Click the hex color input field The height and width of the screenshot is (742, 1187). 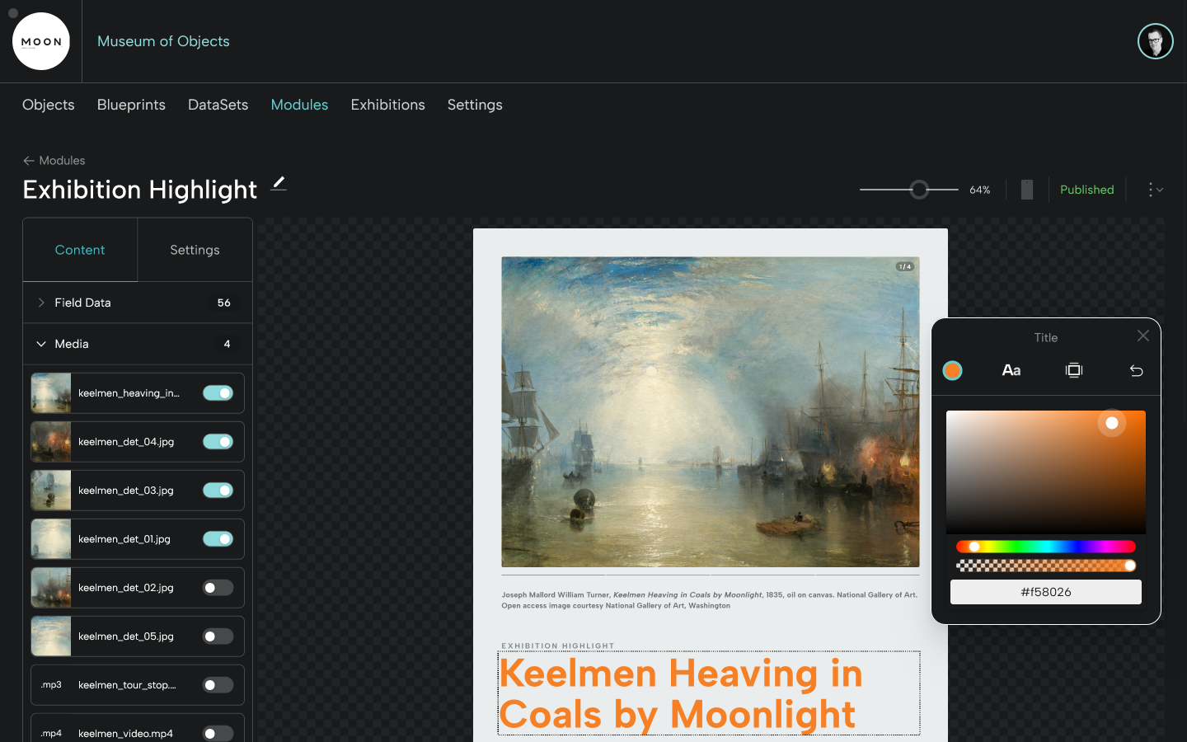[1045, 592]
